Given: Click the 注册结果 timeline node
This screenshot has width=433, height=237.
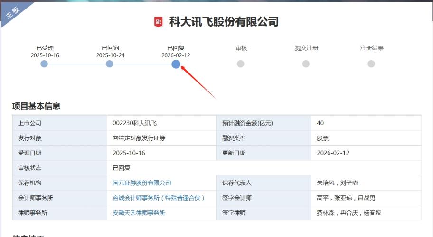Looking at the screenshot, I should pyautogui.click(x=371, y=64).
